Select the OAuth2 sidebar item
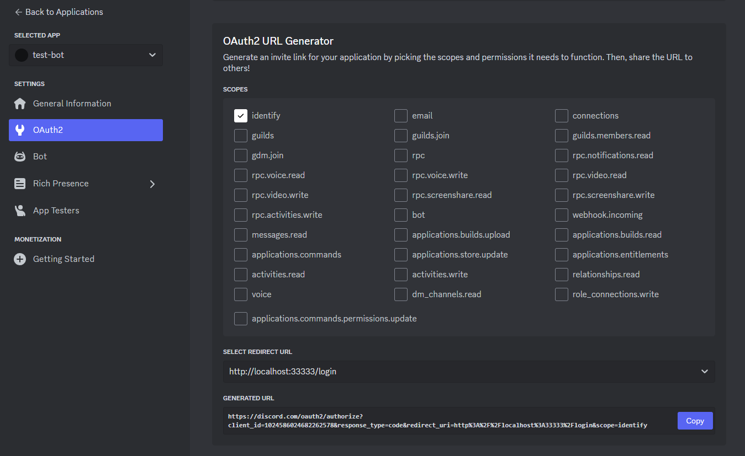Viewport: 745px width, 456px height. coord(86,130)
